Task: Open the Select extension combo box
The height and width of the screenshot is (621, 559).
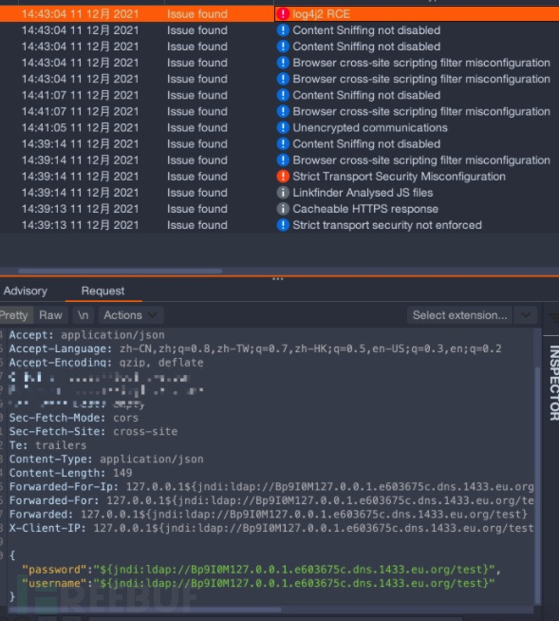Action: point(459,315)
